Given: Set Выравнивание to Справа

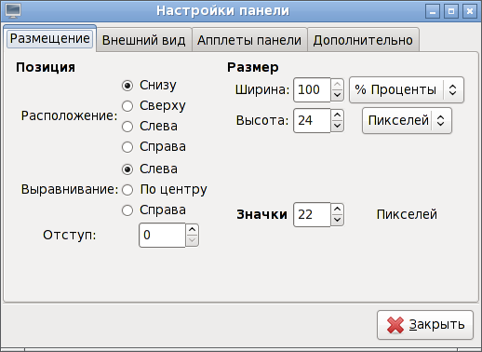Looking at the screenshot, I should coord(127,210).
